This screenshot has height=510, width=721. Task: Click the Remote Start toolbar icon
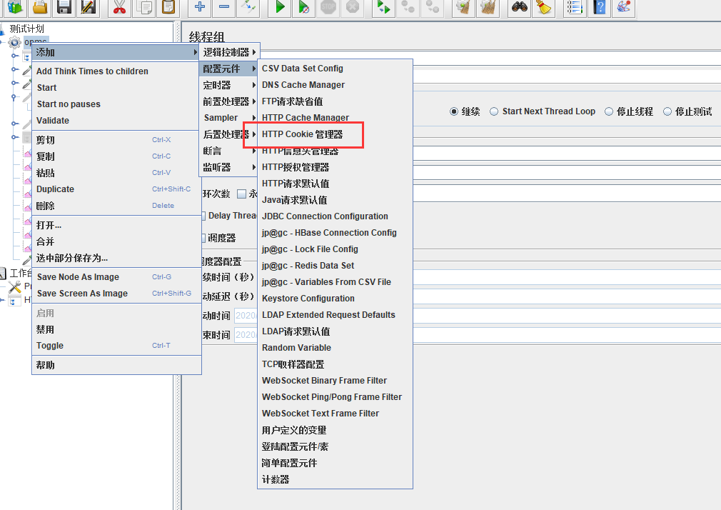point(383,8)
